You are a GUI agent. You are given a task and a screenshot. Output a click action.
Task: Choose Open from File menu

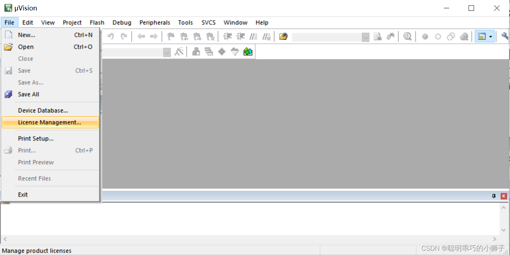click(50, 47)
